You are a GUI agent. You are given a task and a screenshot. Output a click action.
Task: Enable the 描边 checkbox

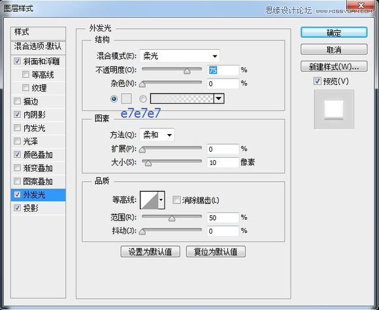(x=17, y=101)
